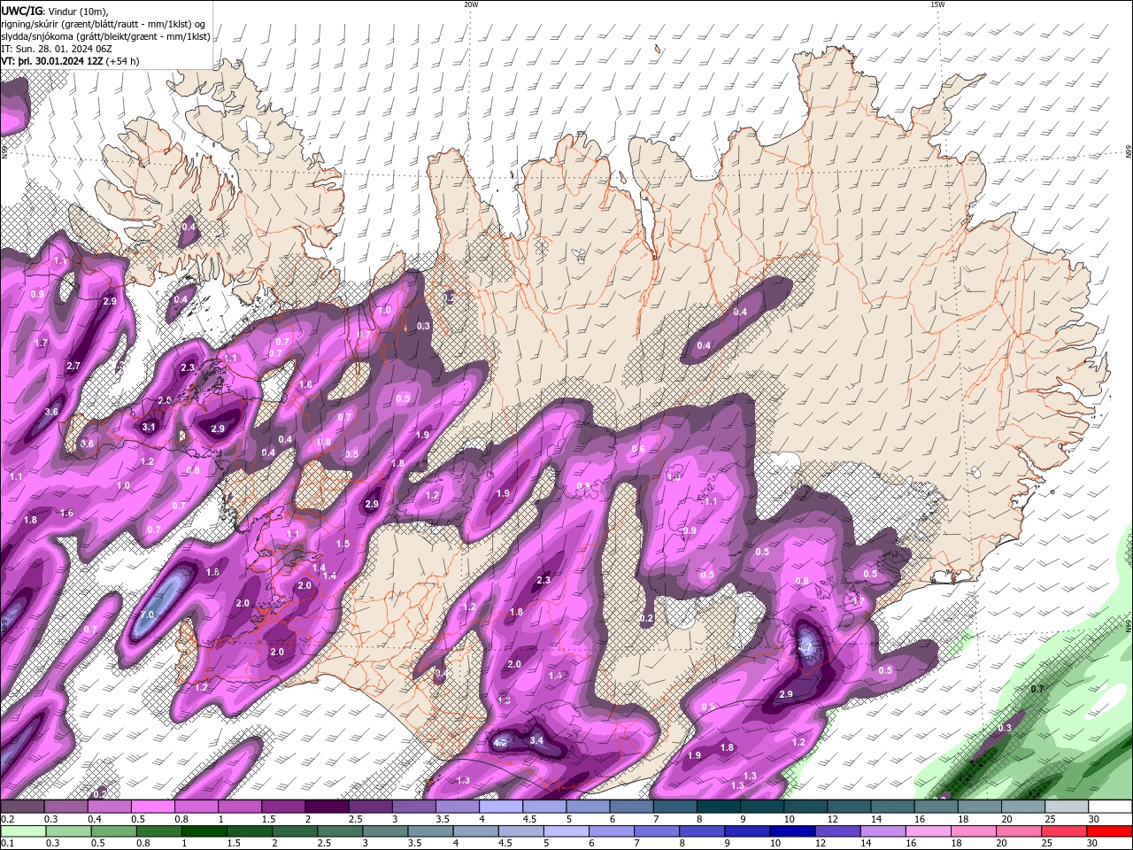Click the 'IT: Sun. 28. 01. 2024 06Z' line

[58, 49]
